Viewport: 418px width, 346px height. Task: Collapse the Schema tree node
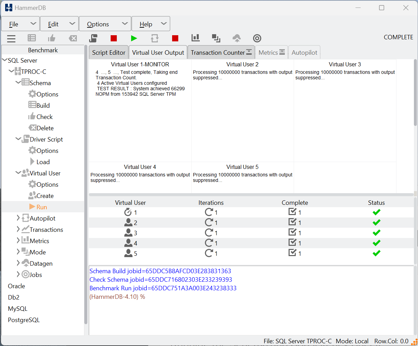tap(18, 82)
